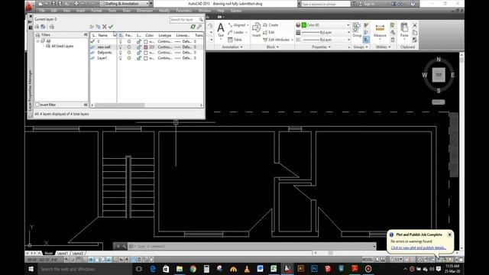The width and height of the screenshot is (489, 275).
Task: Switch to the Layout2 tab
Action: point(78,253)
